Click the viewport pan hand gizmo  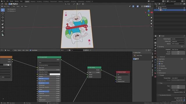(151, 21)
